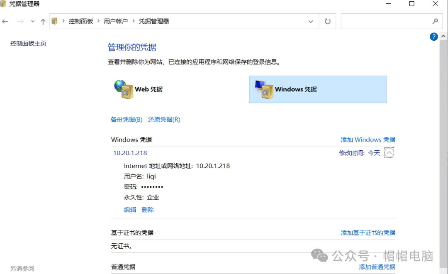The width and height of the screenshot is (448, 274).
Task: Click the 编辑 link for the credential
Action: [130, 210]
